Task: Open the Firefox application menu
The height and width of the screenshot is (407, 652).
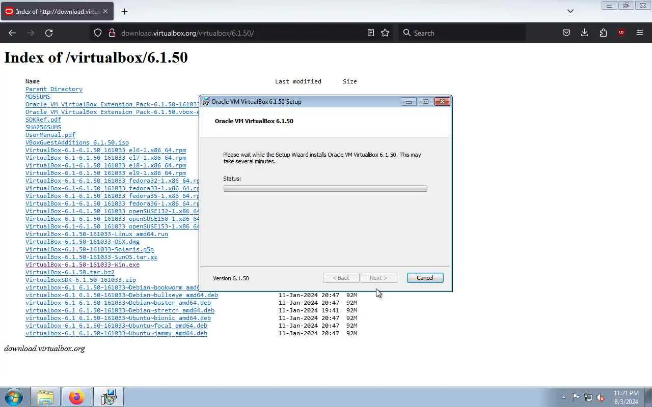Action: [x=640, y=33]
